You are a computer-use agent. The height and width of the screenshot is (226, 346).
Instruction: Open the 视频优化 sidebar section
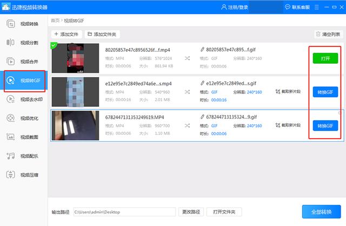click(x=24, y=118)
